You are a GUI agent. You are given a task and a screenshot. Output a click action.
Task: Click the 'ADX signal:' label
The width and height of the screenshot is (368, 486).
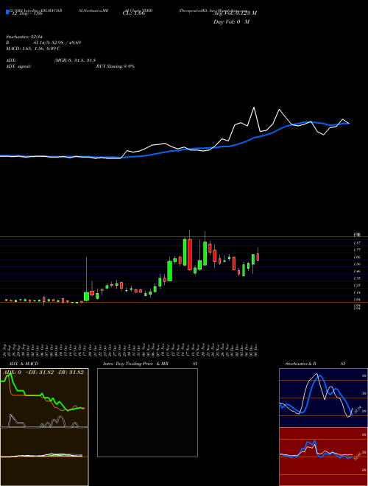[x=18, y=66]
